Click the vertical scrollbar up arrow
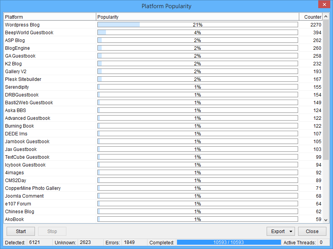 tap(326, 16)
